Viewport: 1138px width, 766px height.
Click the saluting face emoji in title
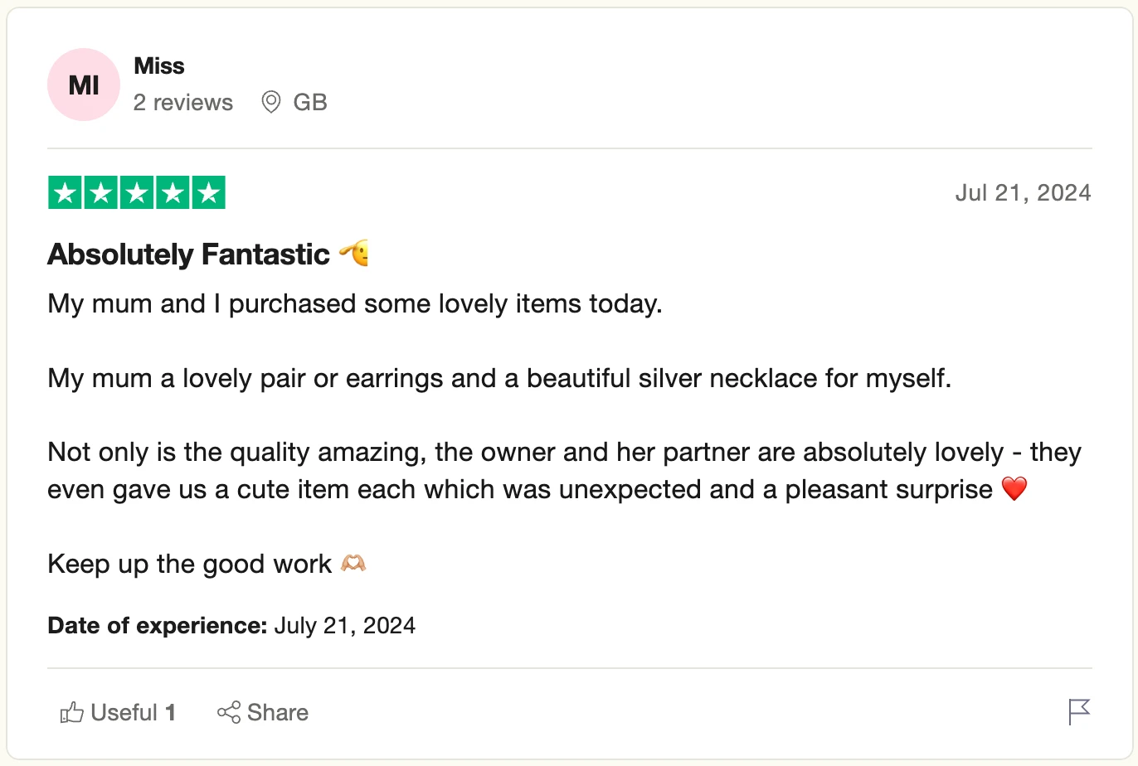click(x=354, y=254)
